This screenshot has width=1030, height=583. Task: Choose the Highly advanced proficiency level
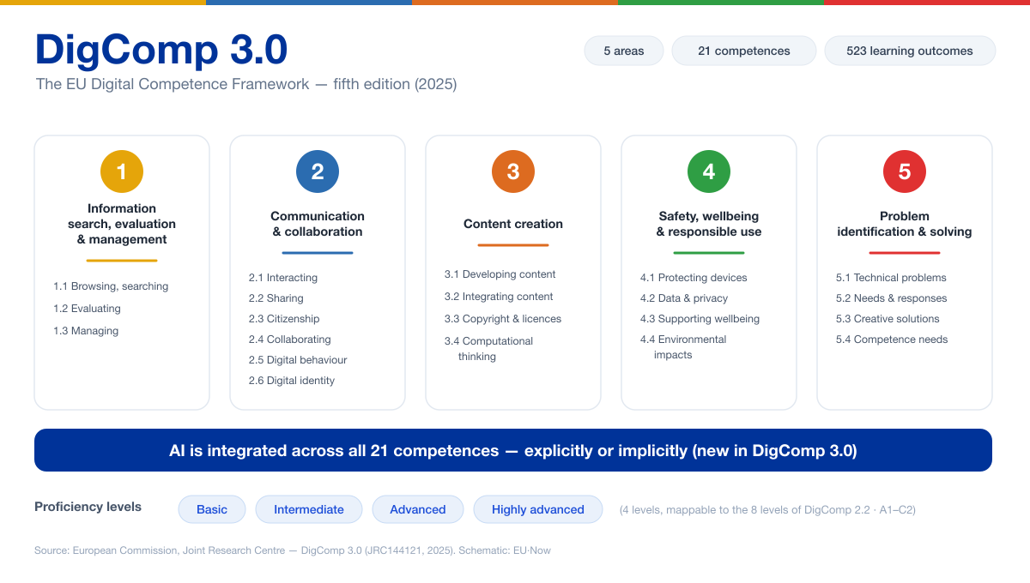[x=538, y=509]
